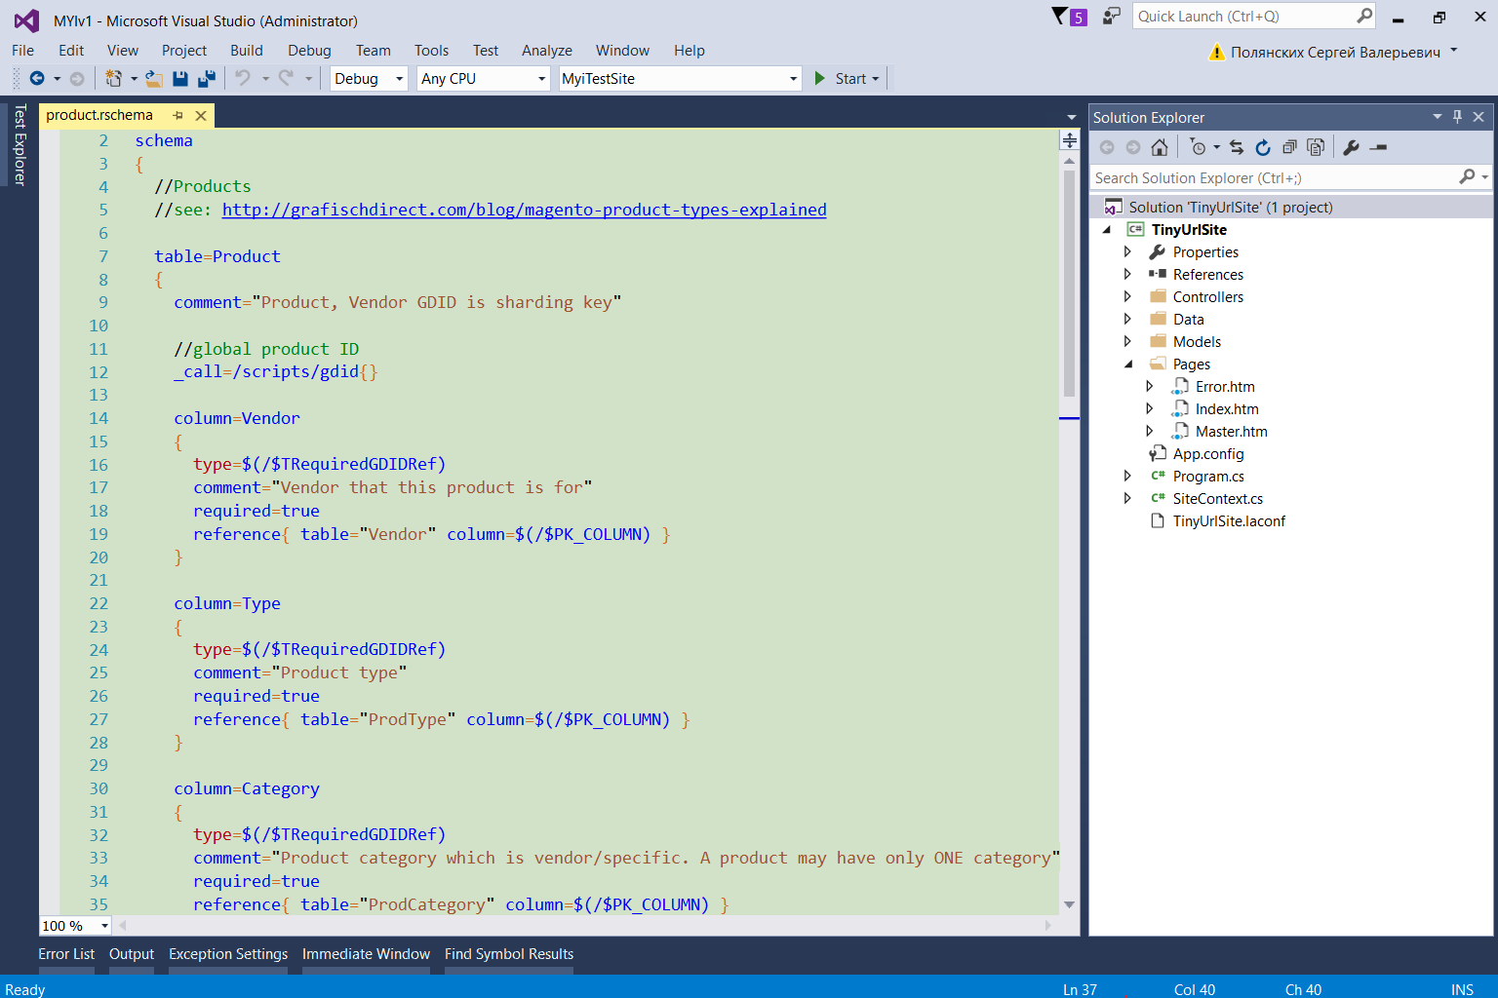Click the Search Solution Explorer field
1498x998 pixels.
tap(1273, 177)
